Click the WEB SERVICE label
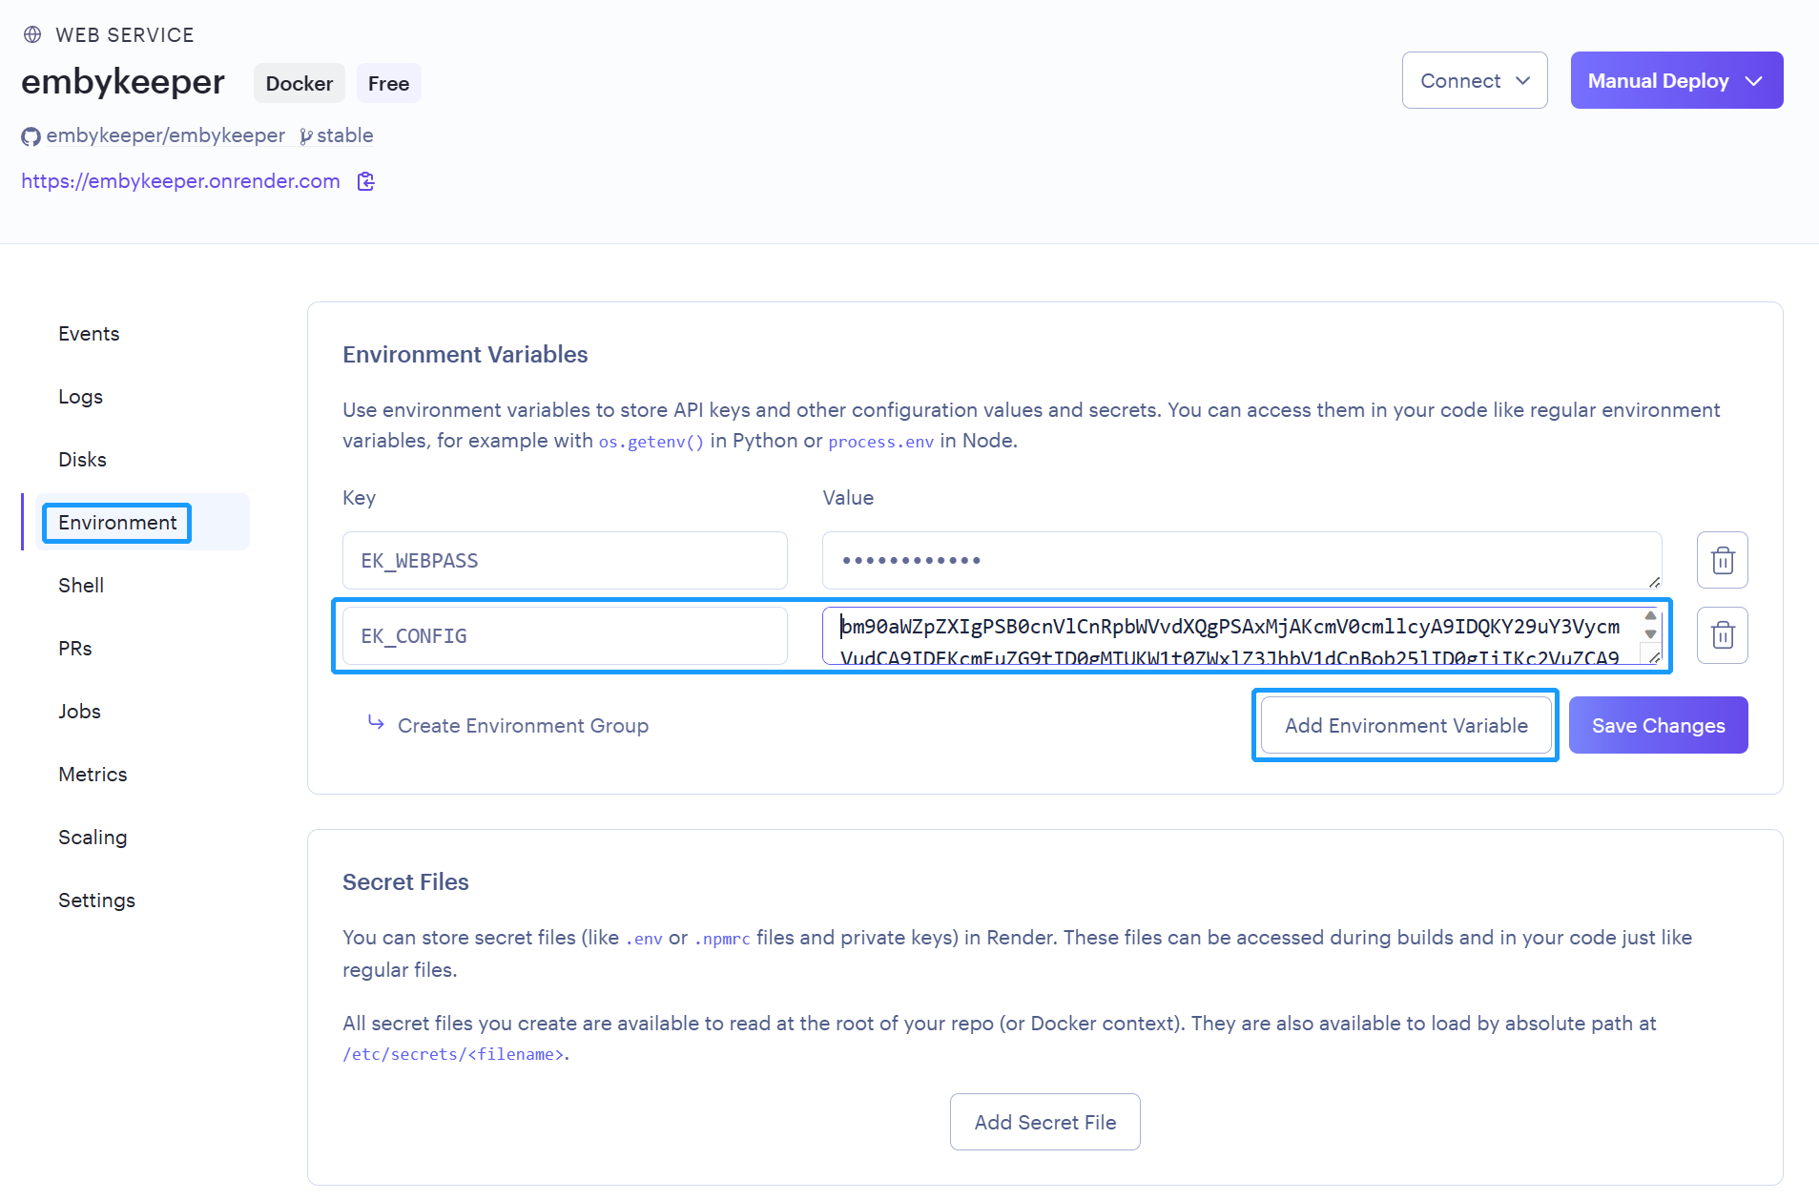The image size is (1819, 1201). (125, 35)
